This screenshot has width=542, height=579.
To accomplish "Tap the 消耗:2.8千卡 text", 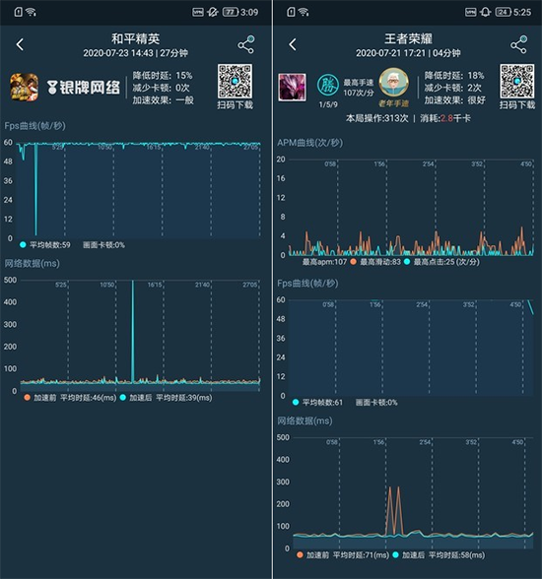I will point(445,118).
